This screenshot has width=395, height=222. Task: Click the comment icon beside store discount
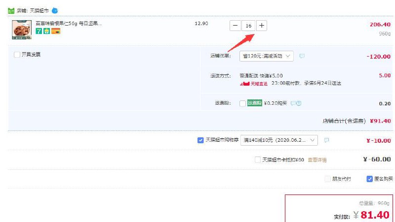[x=302, y=56]
